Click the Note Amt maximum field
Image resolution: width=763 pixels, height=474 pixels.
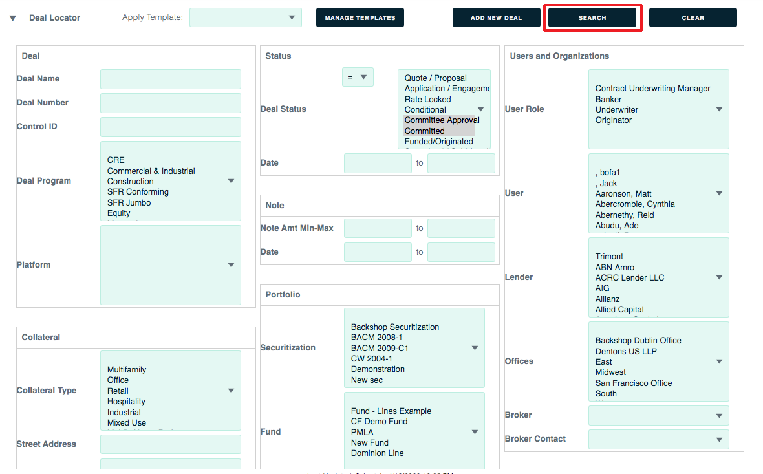point(461,228)
